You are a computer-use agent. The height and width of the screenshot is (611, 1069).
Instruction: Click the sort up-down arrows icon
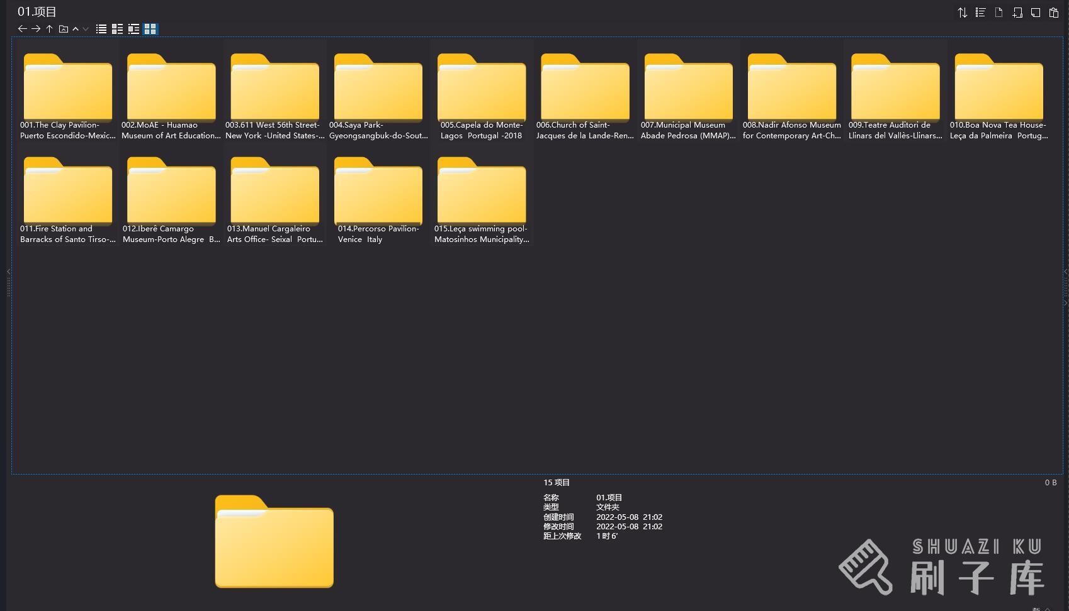(962, 13)
